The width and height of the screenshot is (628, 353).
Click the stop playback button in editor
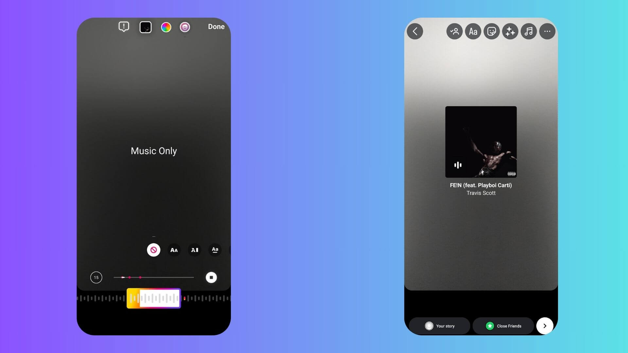pos(211,277)
